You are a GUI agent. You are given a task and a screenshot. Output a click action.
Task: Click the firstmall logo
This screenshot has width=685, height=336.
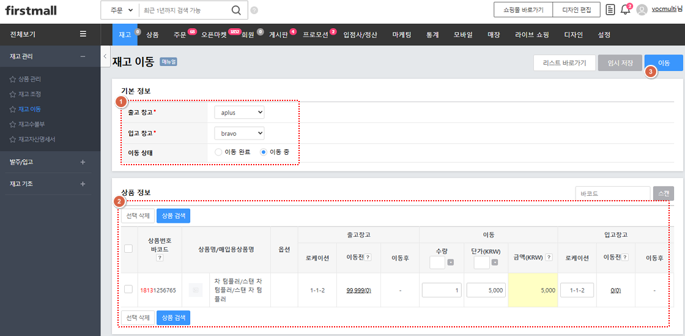(x=31, y=10)
